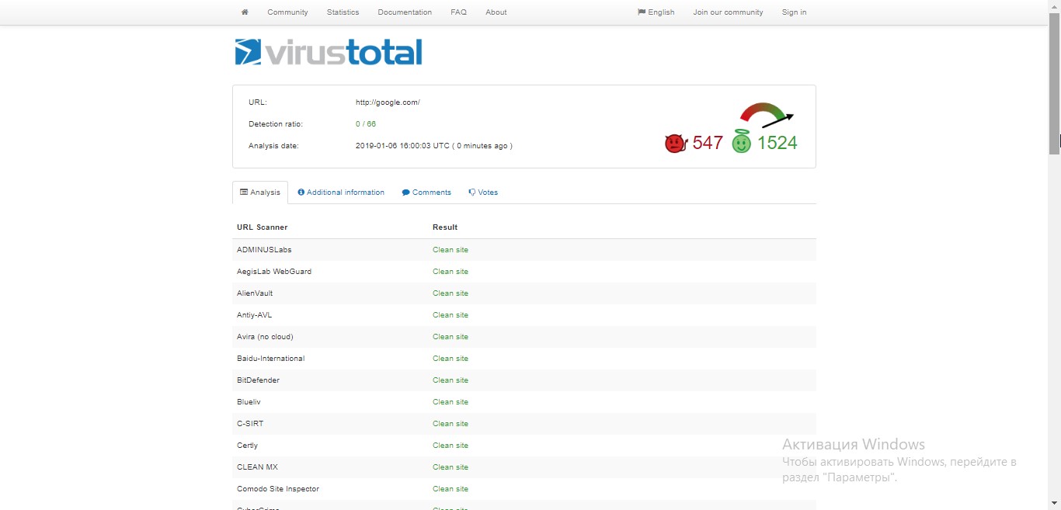Click the scrollbar up arrow
Image resolution: width=1061 pixels, height=510 pixels.
click(1054, 5)
